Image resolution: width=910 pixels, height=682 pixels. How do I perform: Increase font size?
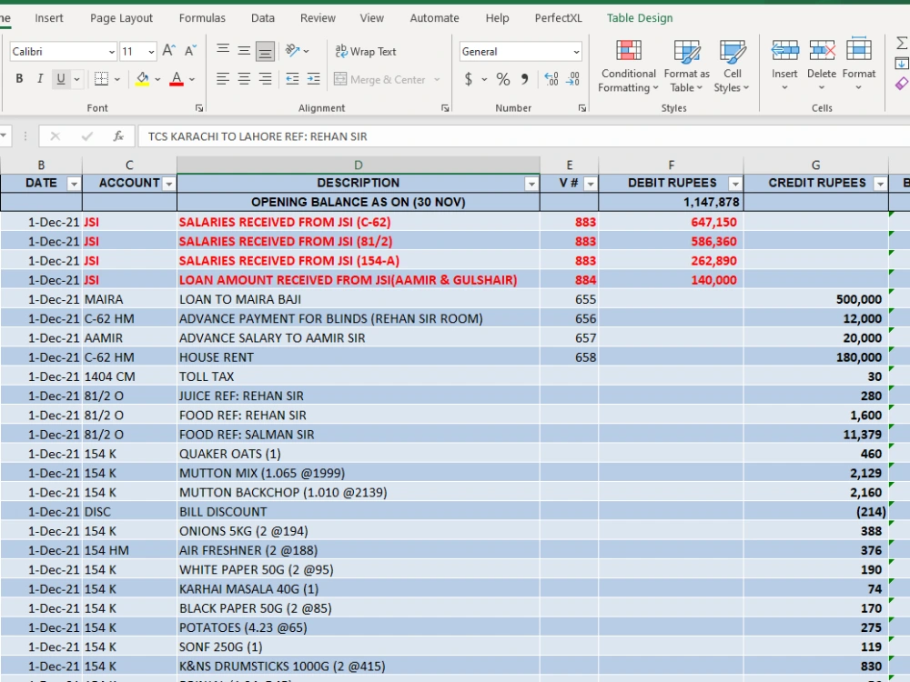point(169,51)
